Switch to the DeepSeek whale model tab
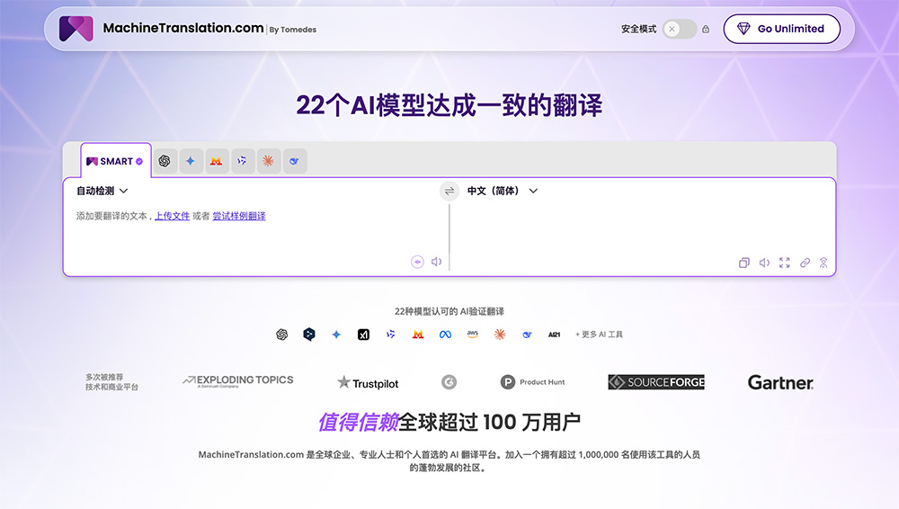899x509 pixels. [294, 161]
